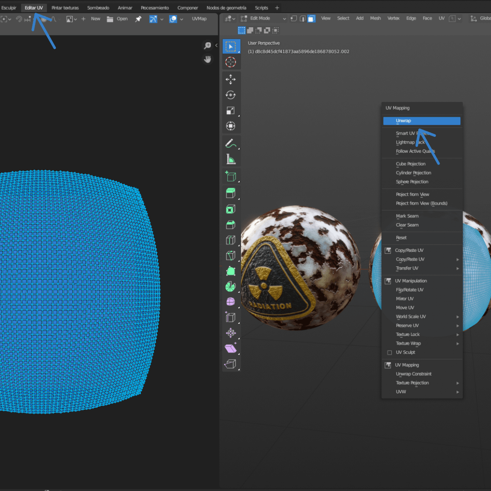Select the Spin tool
The image size is (491, 491).
231,286
